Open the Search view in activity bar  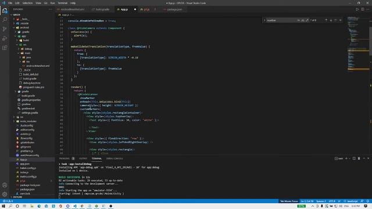pos(5,20)
